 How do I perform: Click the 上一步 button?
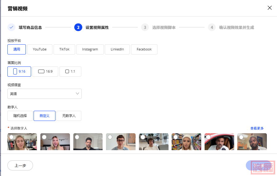(x=20, y=165)
